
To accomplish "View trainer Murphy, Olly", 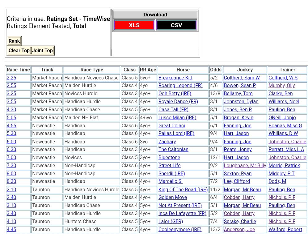I will tap(281, 86).
